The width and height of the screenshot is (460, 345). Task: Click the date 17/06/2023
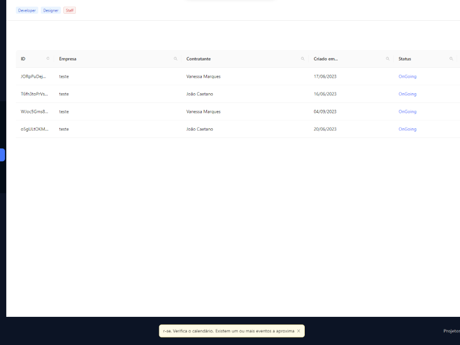click(325, 76)
